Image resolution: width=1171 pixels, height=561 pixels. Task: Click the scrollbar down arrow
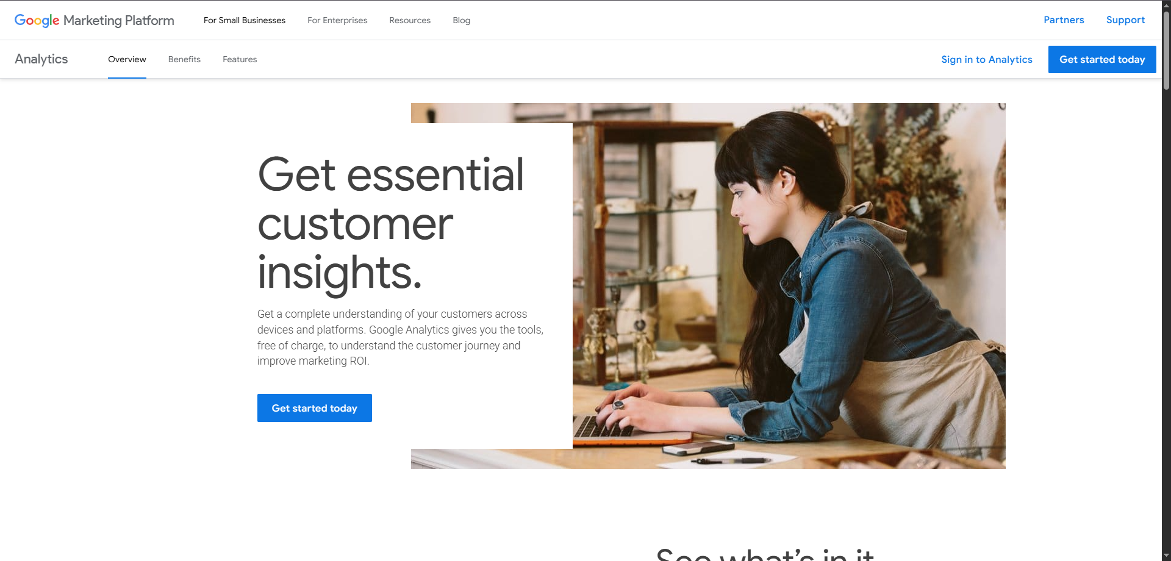coord(1166,556)
